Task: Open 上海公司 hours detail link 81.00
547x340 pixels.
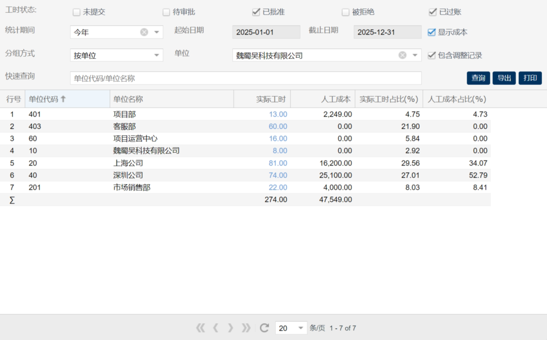Action: point(278,163)
